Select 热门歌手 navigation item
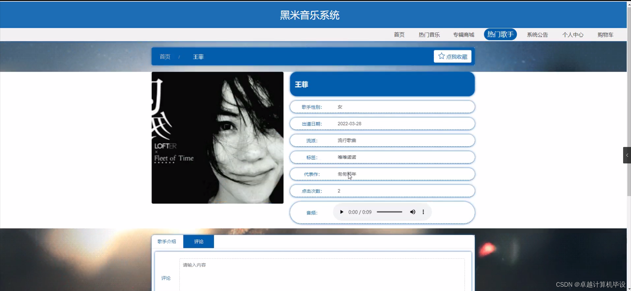 tap(500, 34)
